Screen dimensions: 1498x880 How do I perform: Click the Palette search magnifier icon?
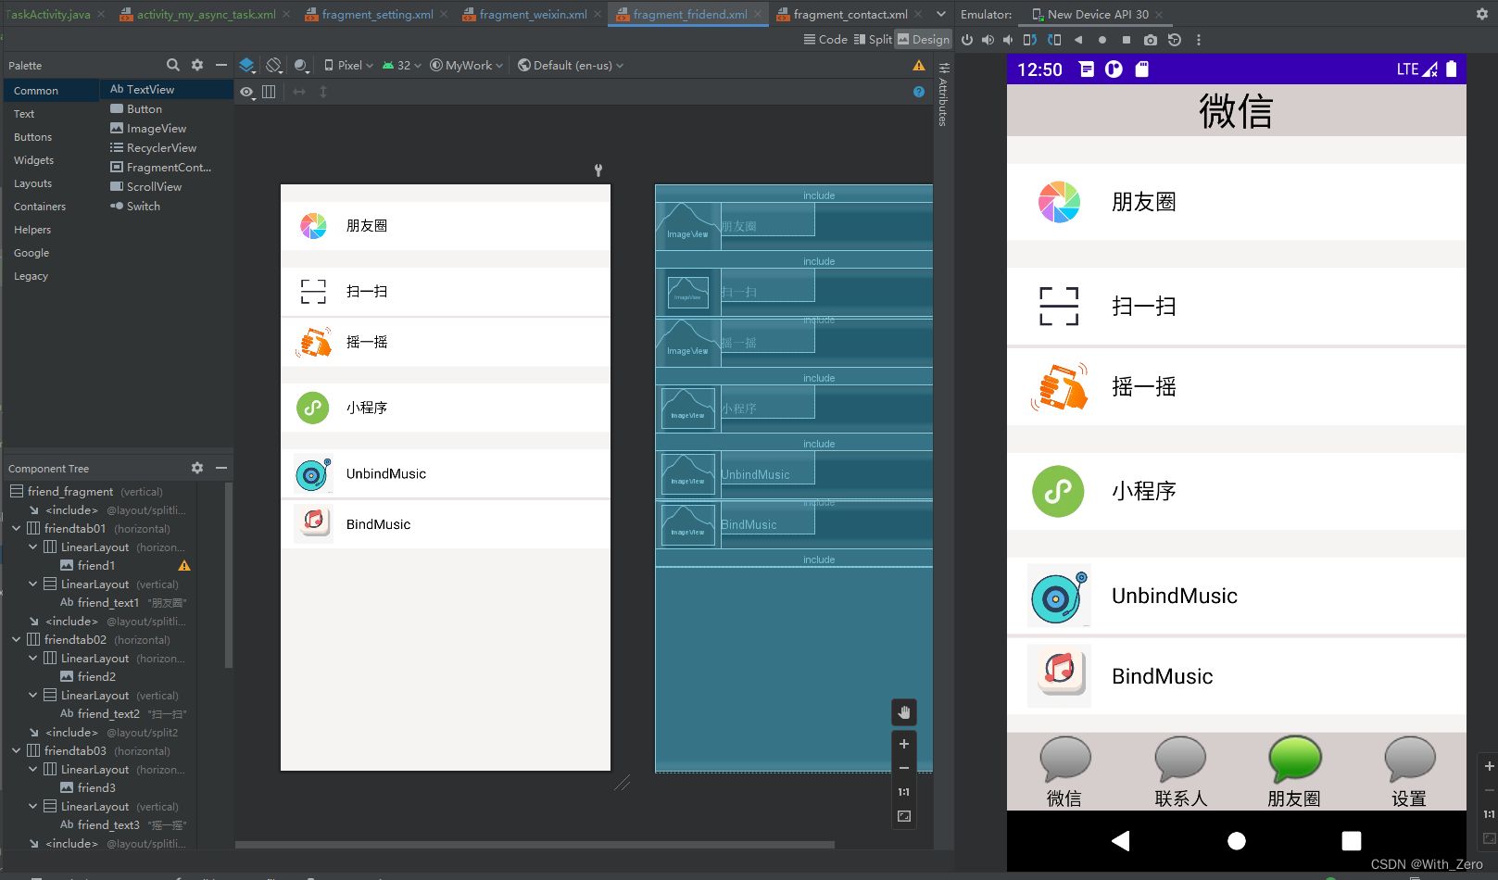[x=172, y=65]
